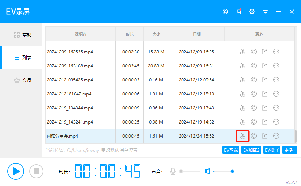
Task: Switch to the 常规 tab
Action: tap(23, 35)
